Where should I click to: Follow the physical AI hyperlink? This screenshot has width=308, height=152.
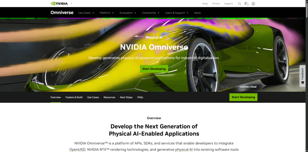184,150
